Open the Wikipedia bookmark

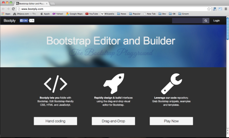(x=108, y=14)
